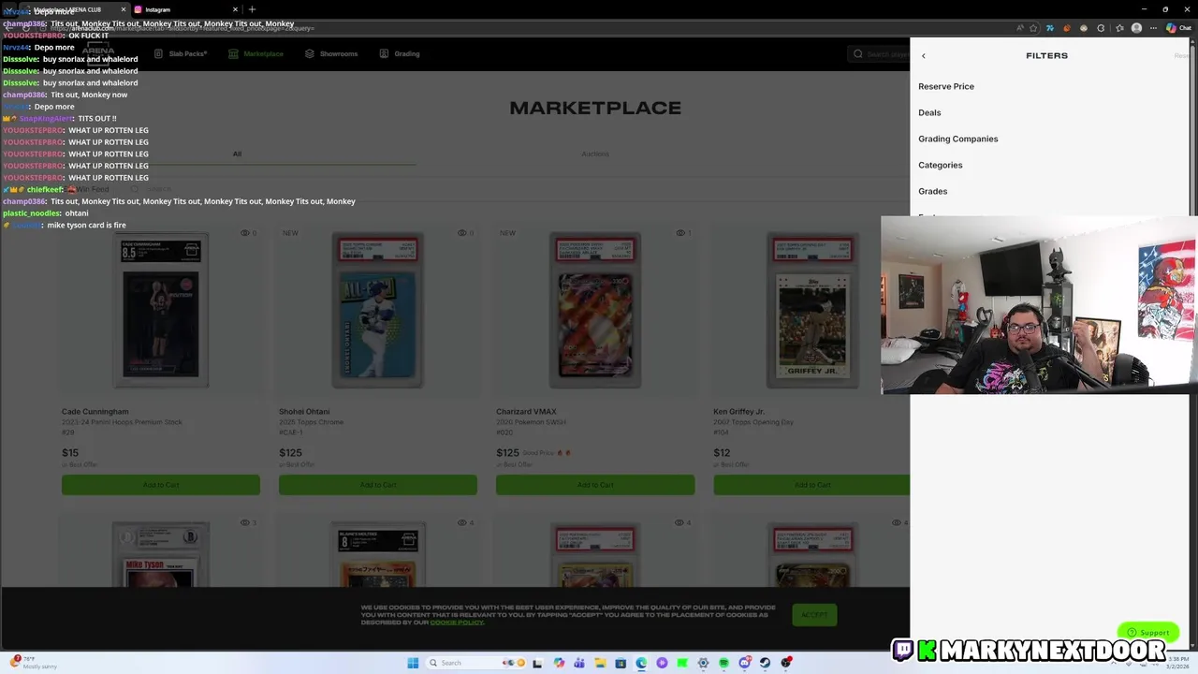Switch to the Auctions tab
Screen dimensions: 1198x674
595,154
